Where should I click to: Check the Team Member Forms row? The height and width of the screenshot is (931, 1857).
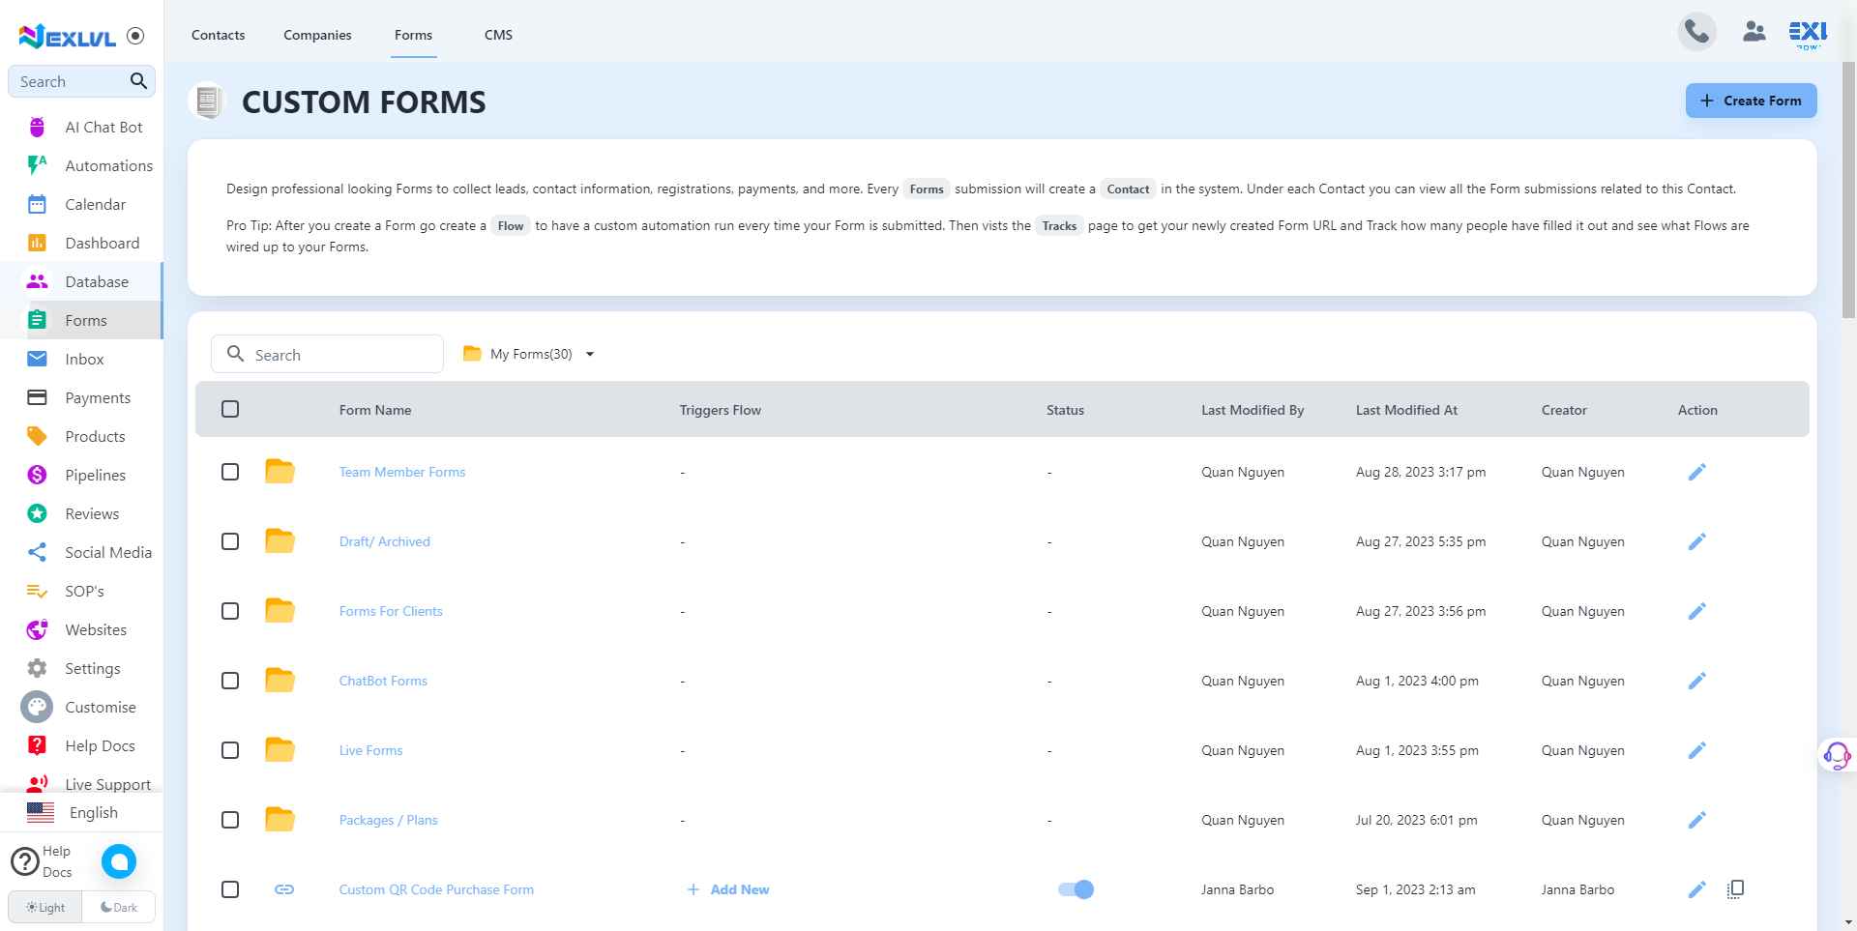(x=230, y=472)
